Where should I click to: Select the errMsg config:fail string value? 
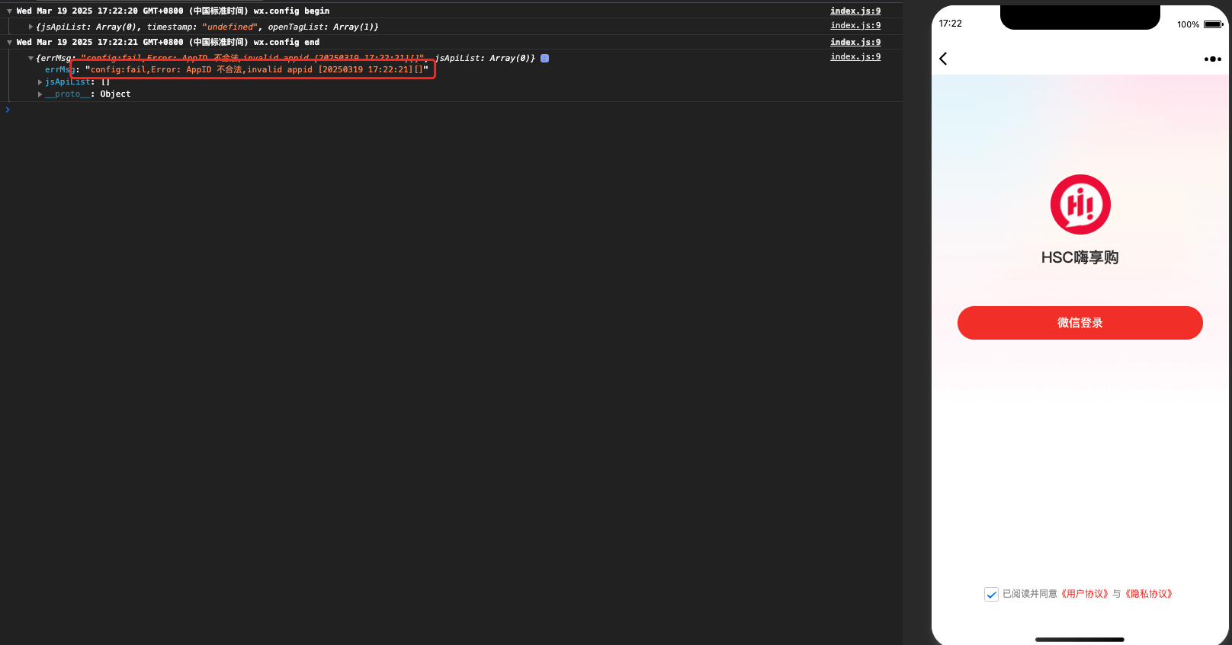tap(257, 69)
